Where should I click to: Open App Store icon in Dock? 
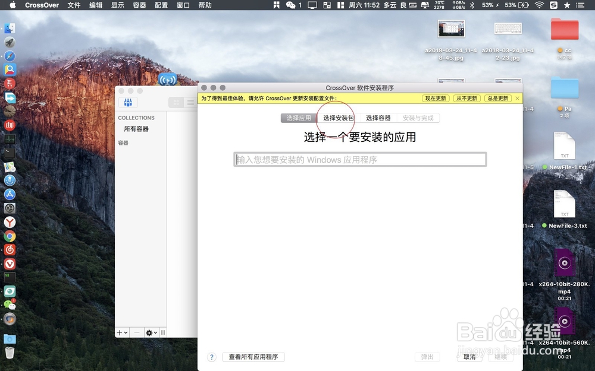coord(10,194)
